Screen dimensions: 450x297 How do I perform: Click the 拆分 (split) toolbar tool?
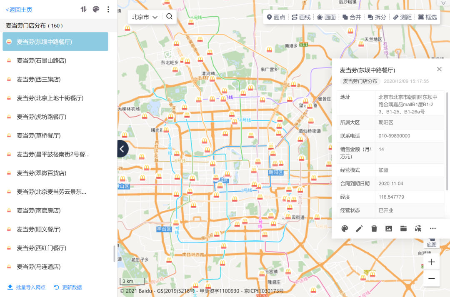coord(376,17)
